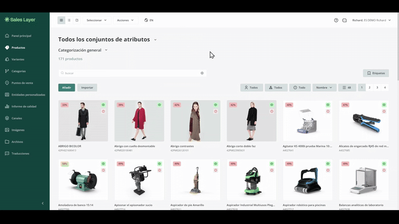
Task: Toggle visibility eye on Agitator KS 4000i
Action: click(328, 105)
